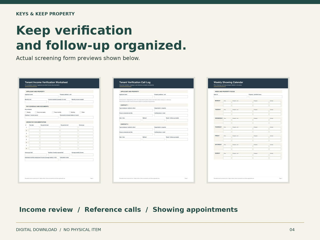The width and height of the screenshot is (320, 240).
Task: Select the WEDNESDAY row label
Action: pos(219,118)
